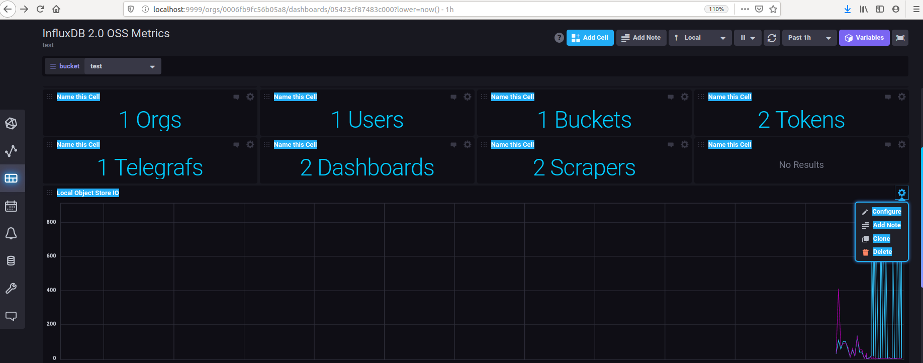923x363 pixels.
Task: Open Data Explorer from the sidebar graph icon
Action: pyautogui.click(x=11, y=151)
